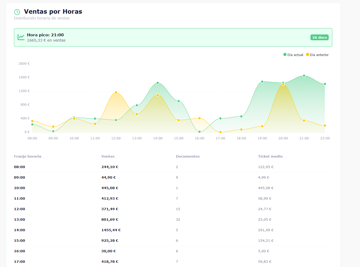This screenshot has width=360, height=267.
Task: Click the 22:00 x-axis label
Action: tap(325, 138)
